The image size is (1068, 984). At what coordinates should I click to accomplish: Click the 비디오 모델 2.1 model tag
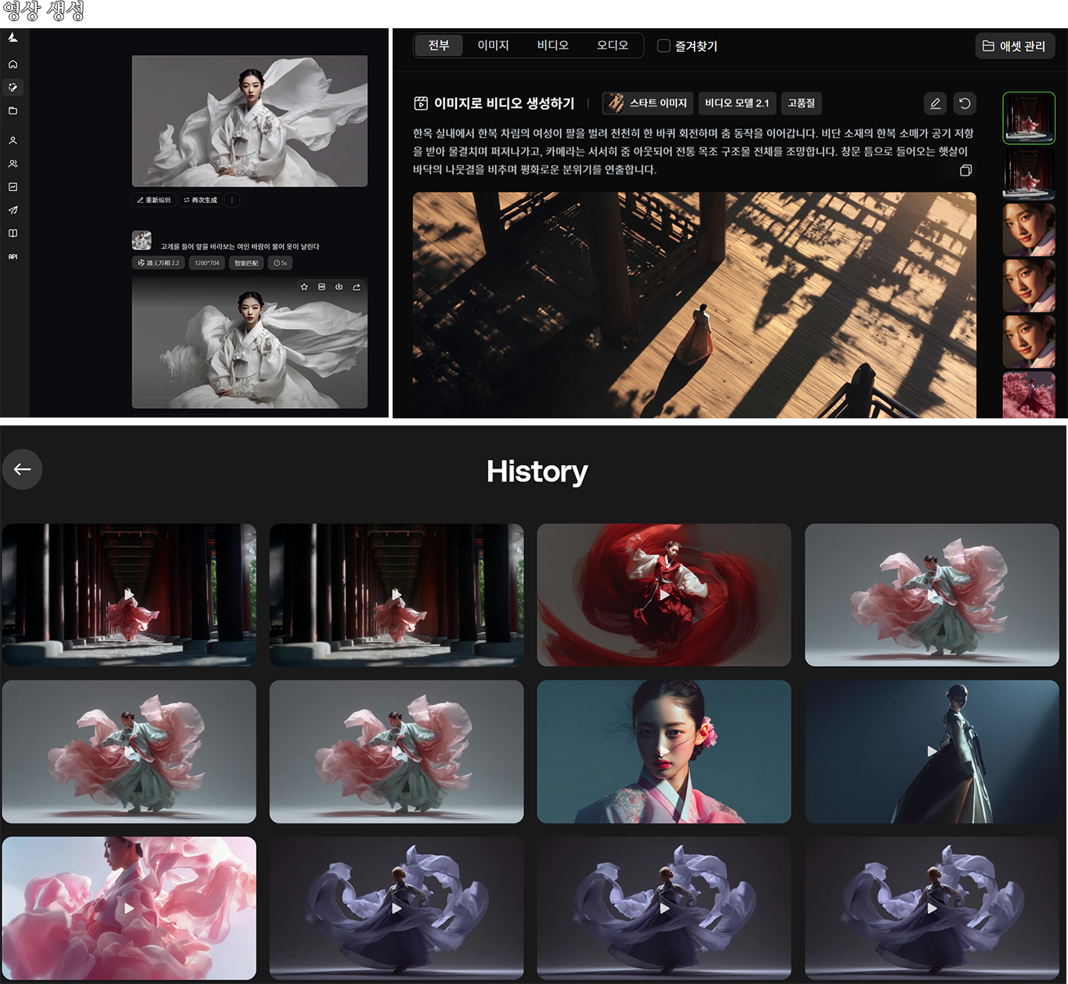click(x=737, y=103)
